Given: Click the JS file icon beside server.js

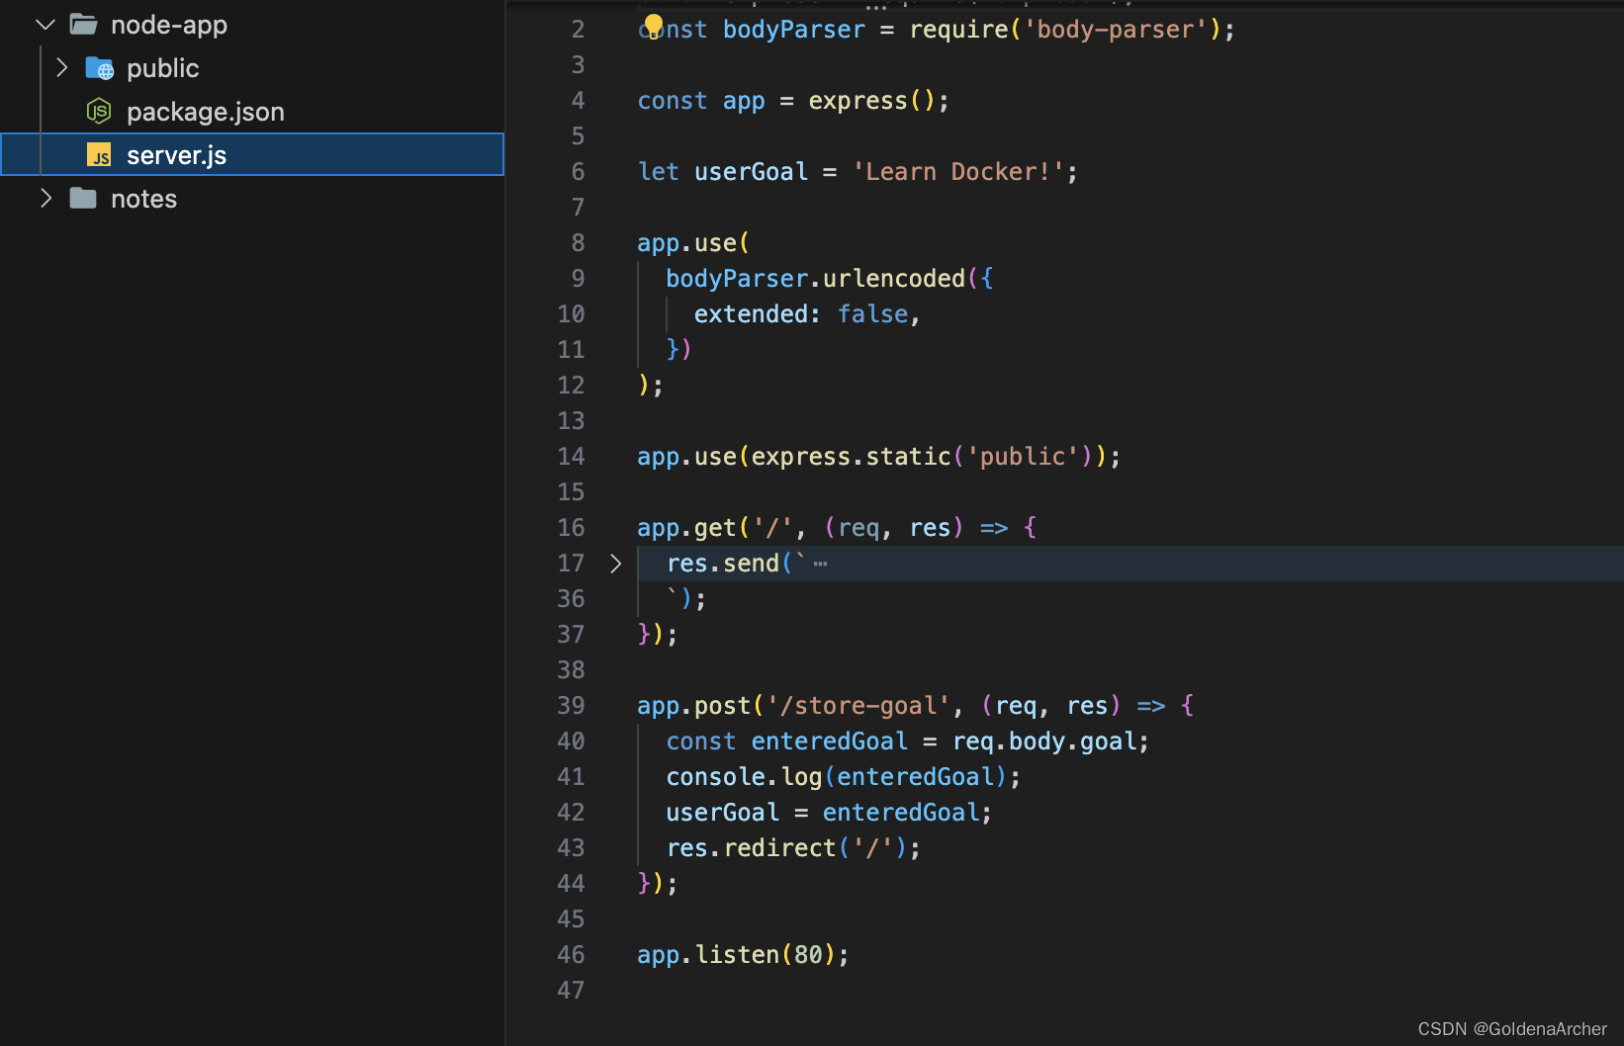Looking at the screenshot, I should tap(99, 155).
